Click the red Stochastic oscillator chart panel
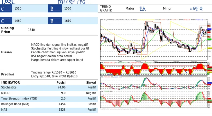The height and width of the screenshot is (116, 212). (154, 69)
